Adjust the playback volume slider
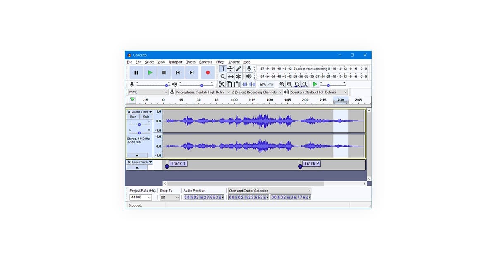The width and height of the screenshot is (496, 259). 202,85
